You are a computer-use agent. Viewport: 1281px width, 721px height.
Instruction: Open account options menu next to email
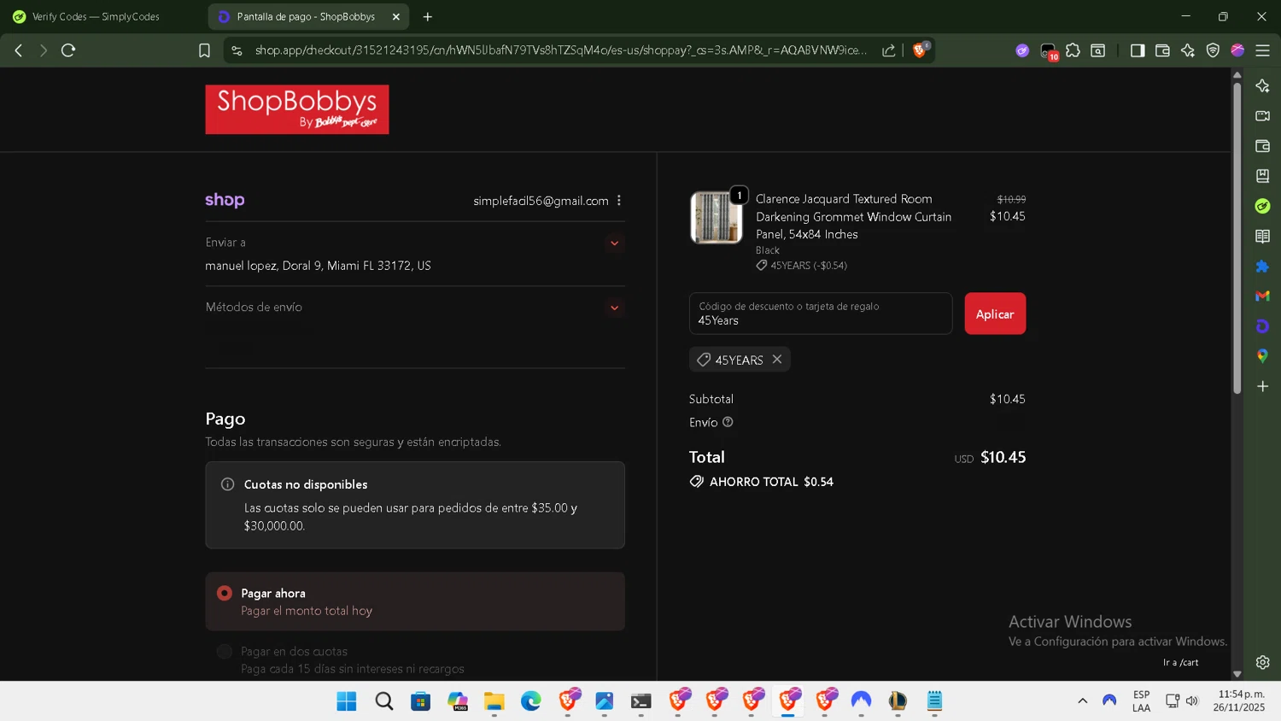tap(619, 201)
